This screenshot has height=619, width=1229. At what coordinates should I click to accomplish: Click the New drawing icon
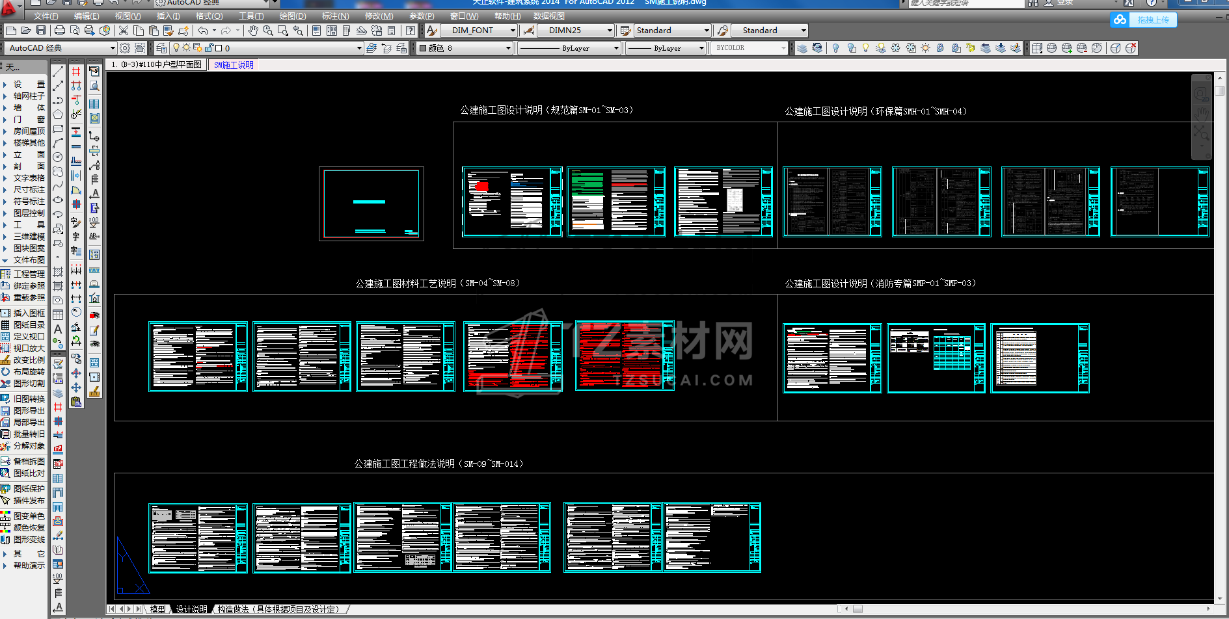pyautogui.click(x=11, y=31)
